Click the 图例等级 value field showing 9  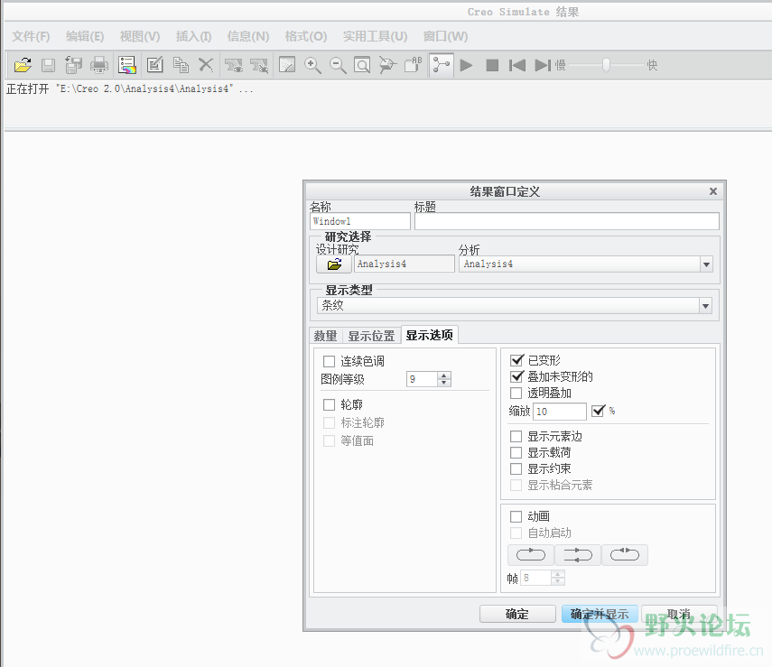tap(422, 379)
